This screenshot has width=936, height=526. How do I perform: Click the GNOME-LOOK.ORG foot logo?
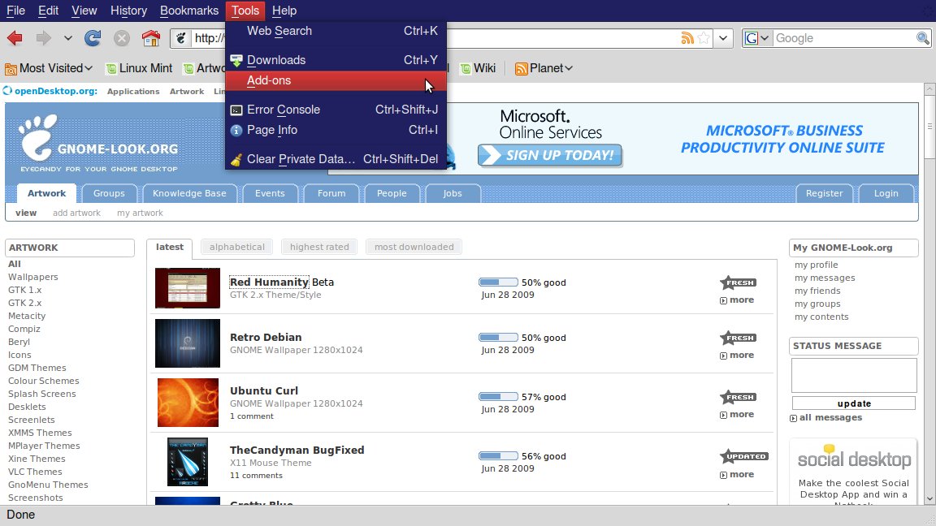coord(37,138)
